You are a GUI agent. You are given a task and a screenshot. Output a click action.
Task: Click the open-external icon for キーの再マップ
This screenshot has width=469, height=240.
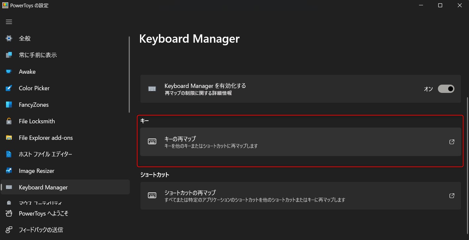[452, 142]
